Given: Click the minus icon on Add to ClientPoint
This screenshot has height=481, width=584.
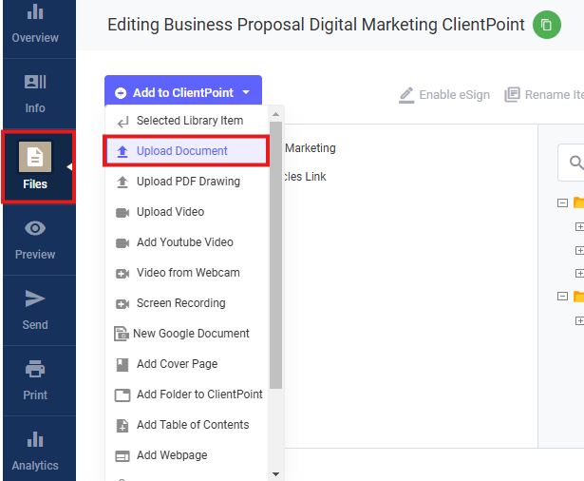Looking at the screenshot, I should [121, 93].
